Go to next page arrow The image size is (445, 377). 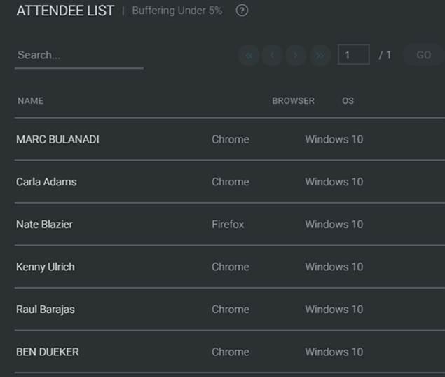[x=296, y=55]
